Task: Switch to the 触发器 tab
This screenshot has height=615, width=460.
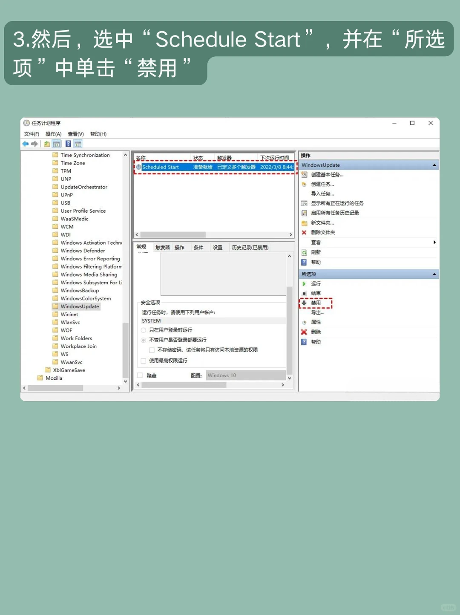Action: tap(162, 248)
